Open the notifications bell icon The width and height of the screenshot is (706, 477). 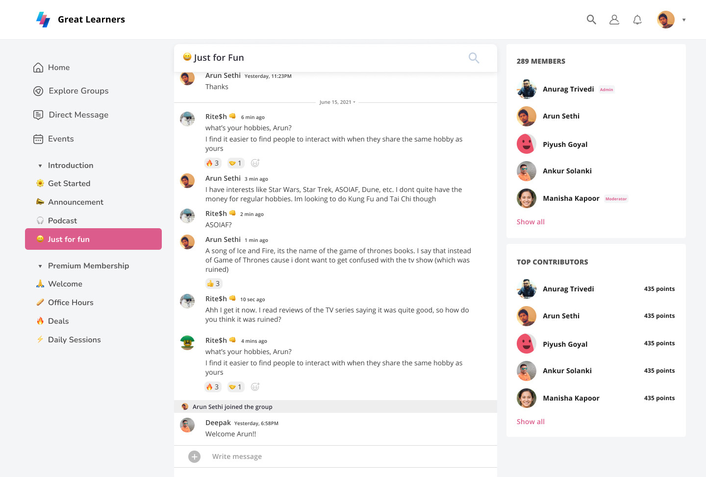coord(637,20)
